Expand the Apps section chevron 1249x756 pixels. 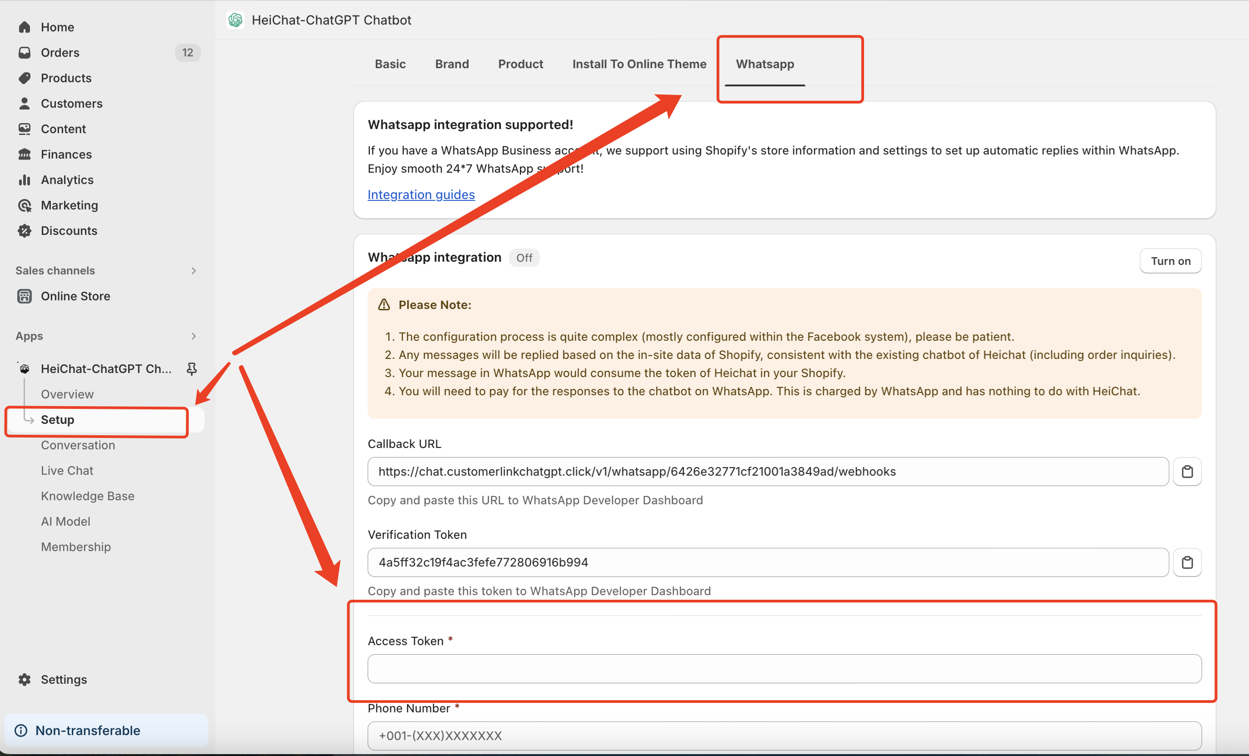point(193,336)
